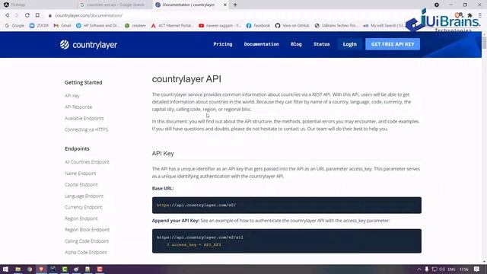
Task: Open the Gmail bookmark
Action: (x=62, y=25)
